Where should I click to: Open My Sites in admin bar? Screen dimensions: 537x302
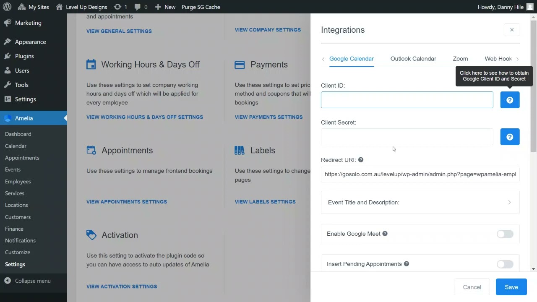pos(34,7)
